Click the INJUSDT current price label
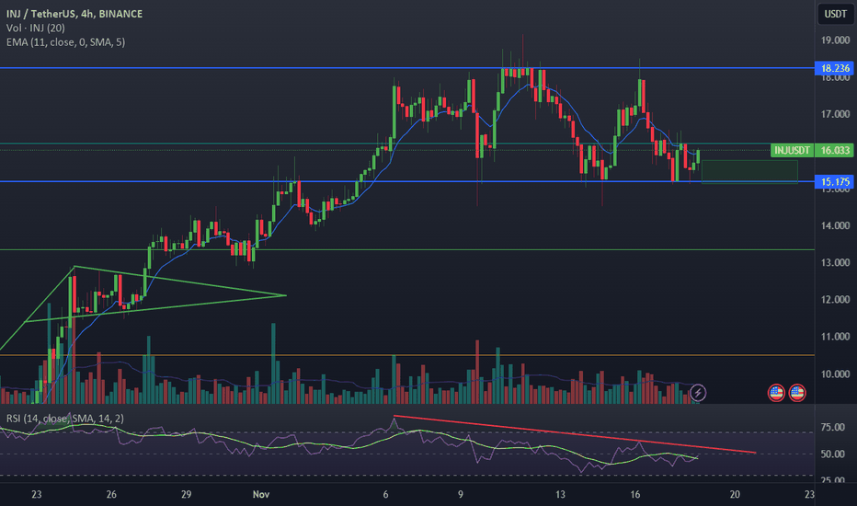 click(792, 151)
